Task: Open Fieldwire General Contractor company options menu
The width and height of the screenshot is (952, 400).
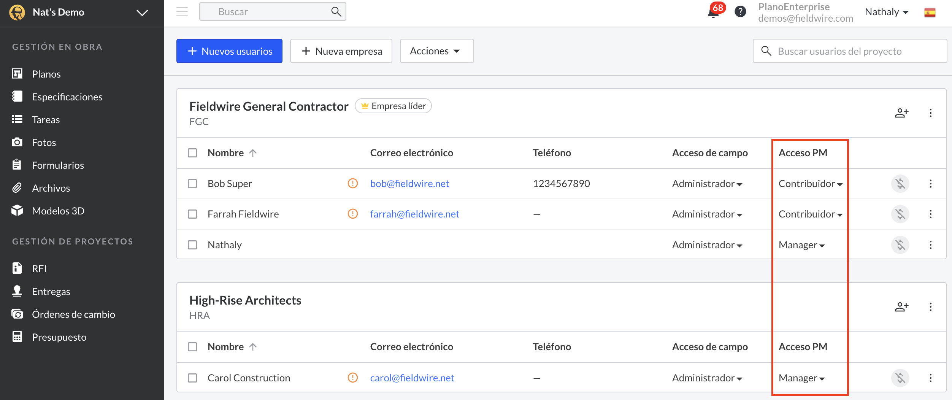Action: pos(930,113)
